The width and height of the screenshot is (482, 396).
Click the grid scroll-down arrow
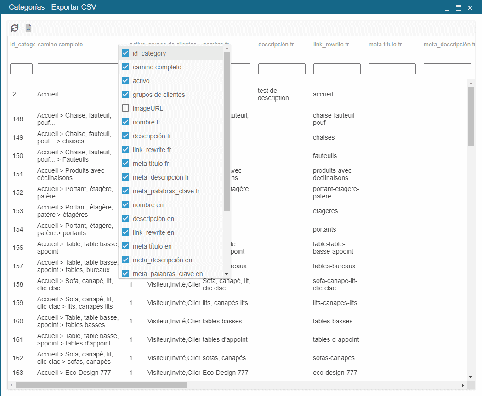(x=471, y=377)
